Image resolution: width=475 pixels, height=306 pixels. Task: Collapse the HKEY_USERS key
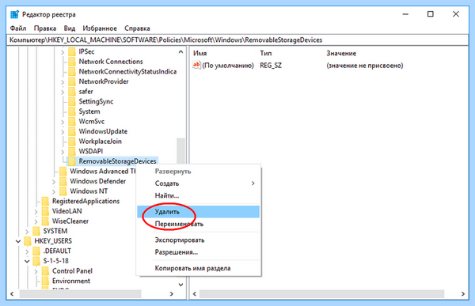[18, 241]
